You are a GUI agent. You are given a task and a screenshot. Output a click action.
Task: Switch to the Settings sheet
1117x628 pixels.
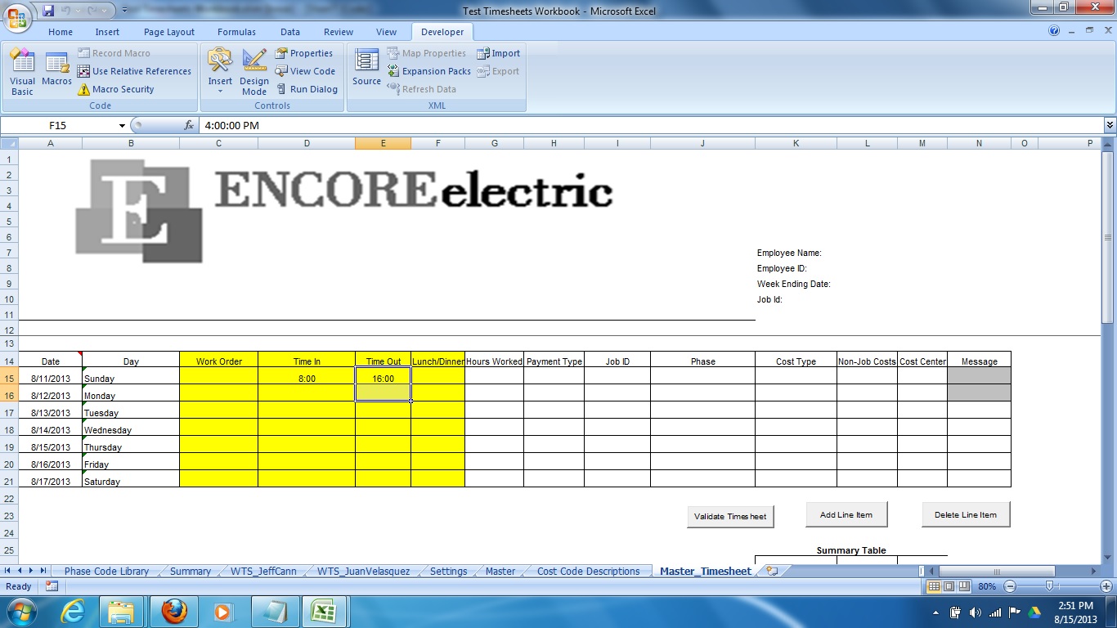pyautogui.click(x=448, y=572)
